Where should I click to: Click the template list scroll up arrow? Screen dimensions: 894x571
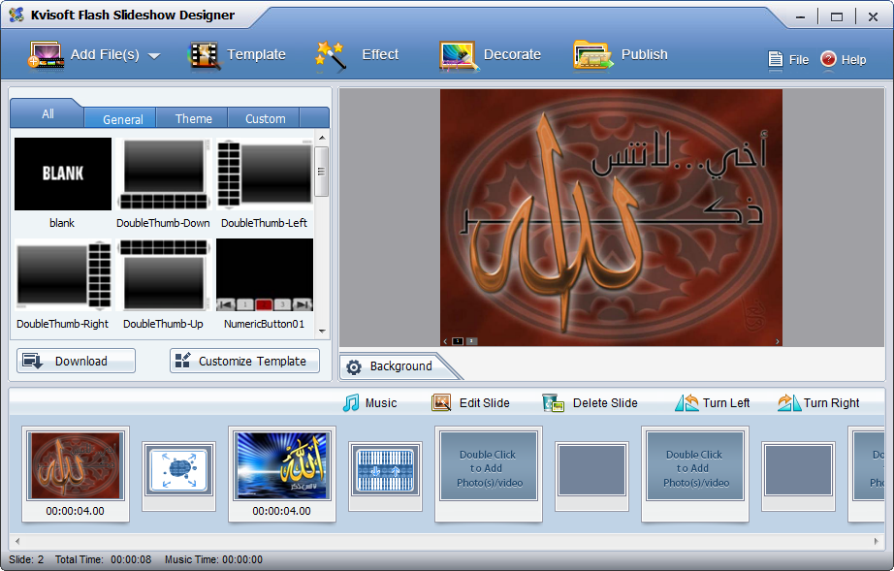click(322, 138)
